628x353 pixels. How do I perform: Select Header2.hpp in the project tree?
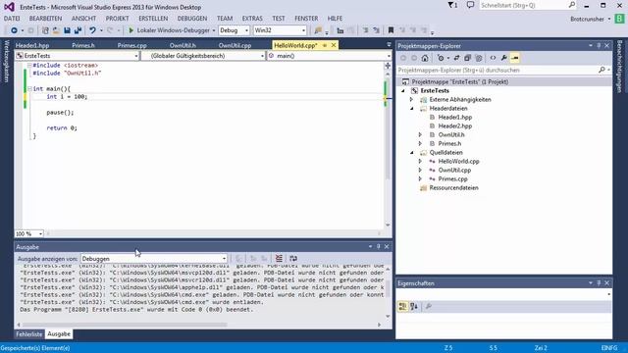coord(455,126)
